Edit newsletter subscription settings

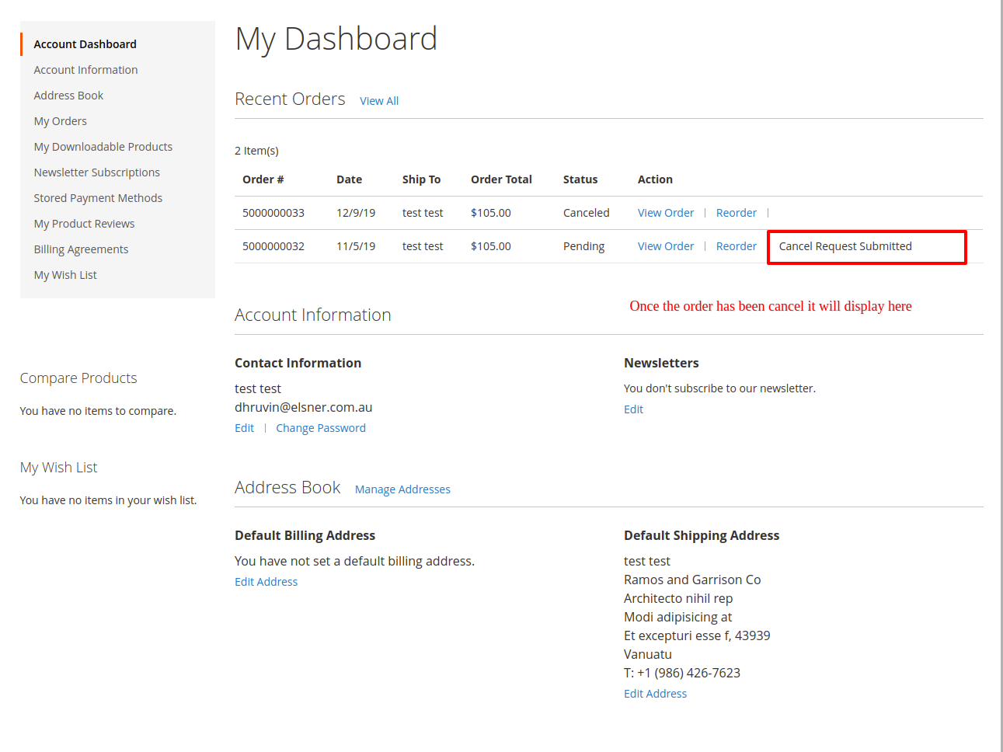coord(633,409)
